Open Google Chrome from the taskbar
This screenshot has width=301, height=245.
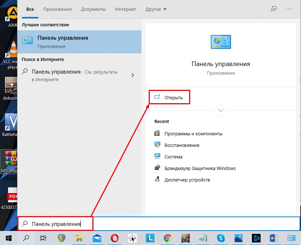coord(167,238)
